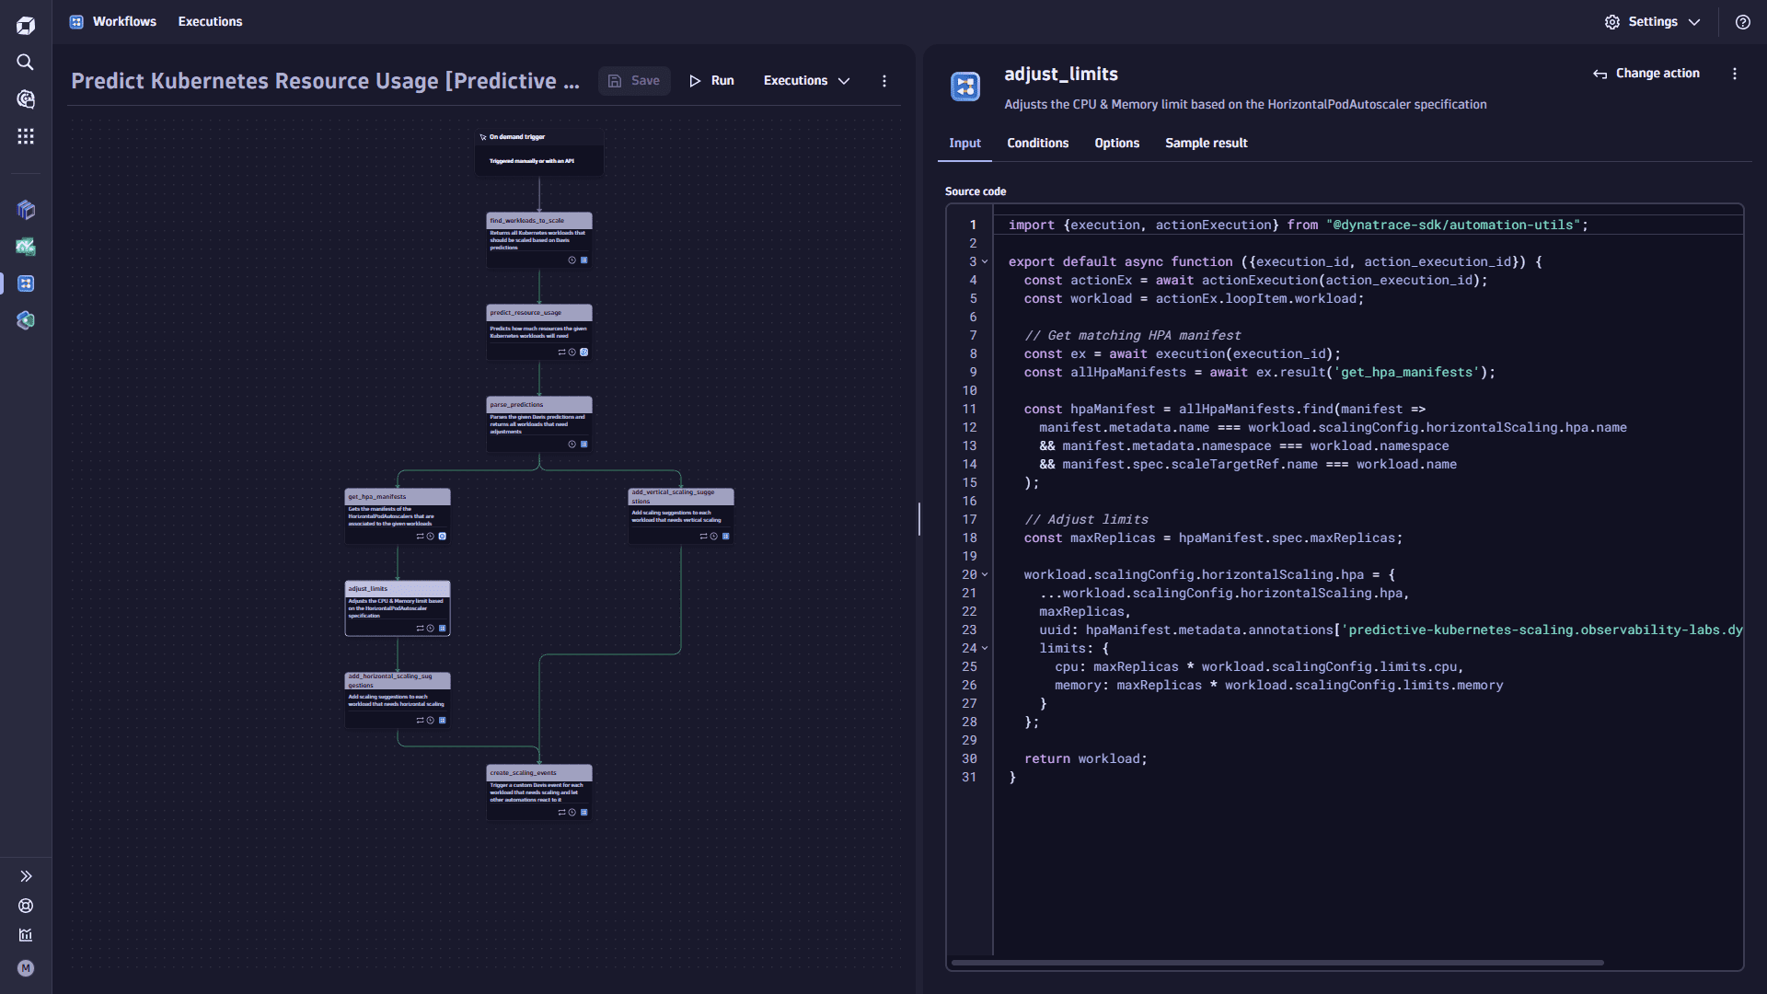Open the three-dot menu next to adjust_limits
Viewport: 1767px width, 994px height.
[x=1734, y=75]
